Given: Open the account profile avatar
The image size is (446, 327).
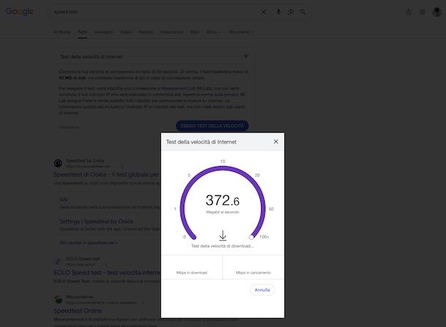Looking at the screenshot, I should [436, 12].
